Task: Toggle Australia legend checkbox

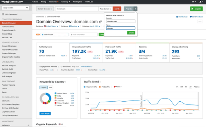Action: pos(56,101)
